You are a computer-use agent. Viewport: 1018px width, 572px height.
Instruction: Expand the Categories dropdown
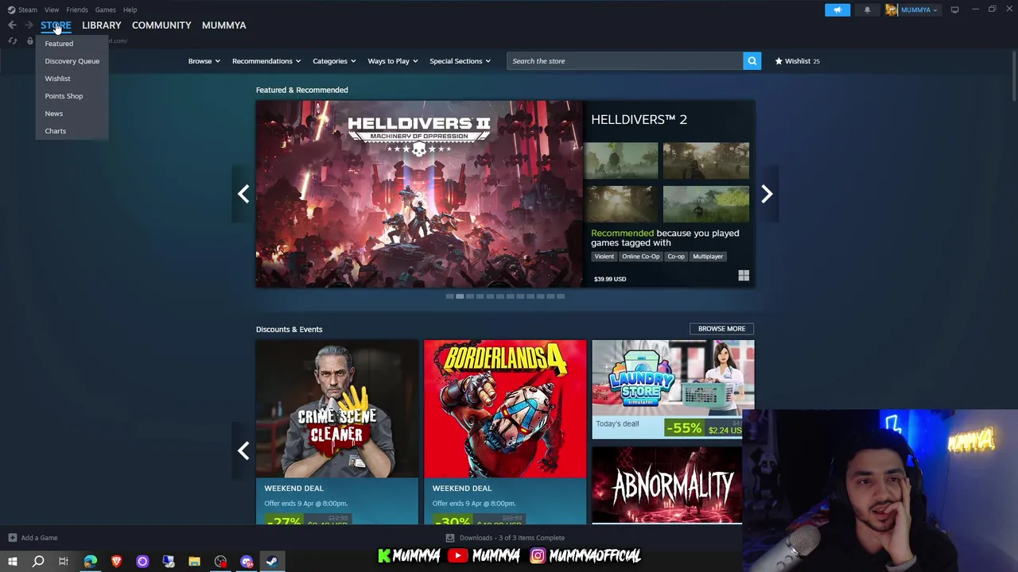(334, 61)
